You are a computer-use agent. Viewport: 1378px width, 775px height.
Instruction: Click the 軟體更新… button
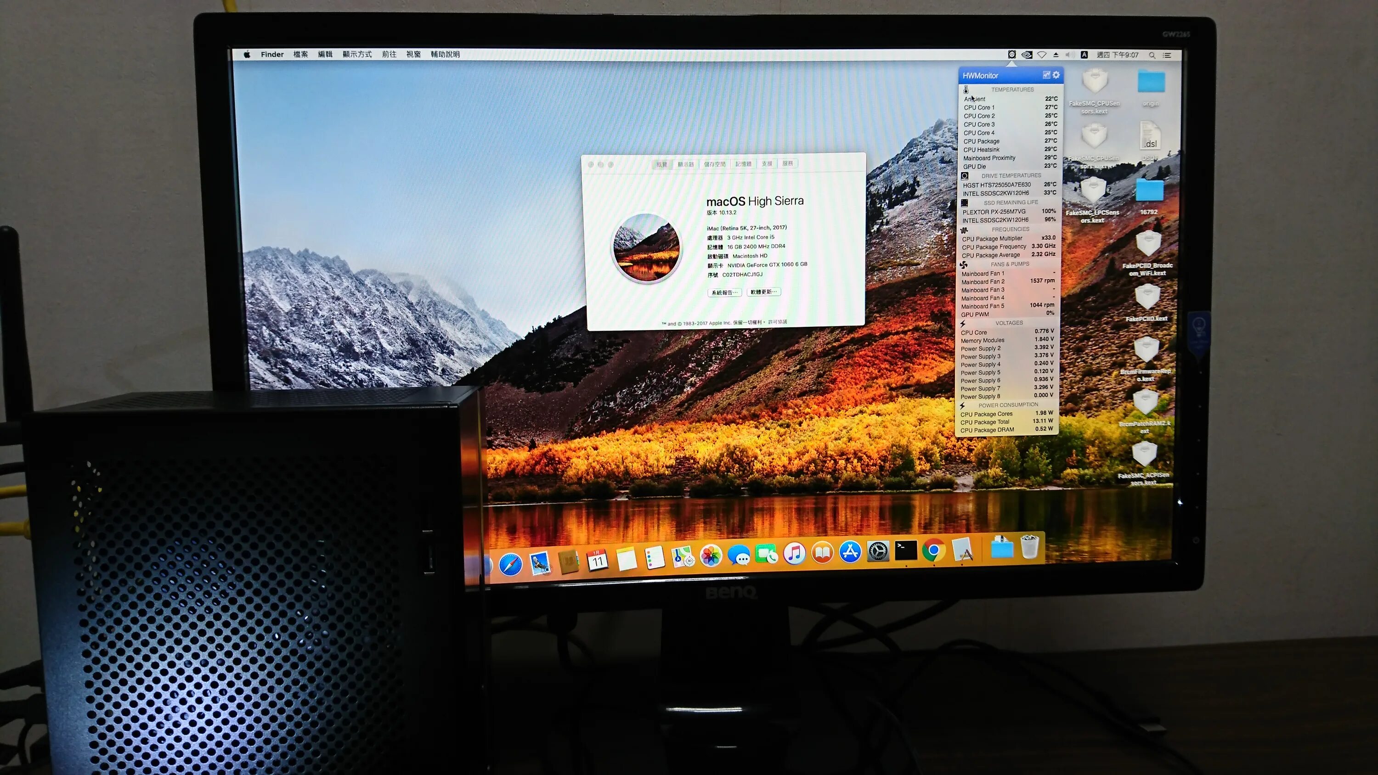pos(763,292)
